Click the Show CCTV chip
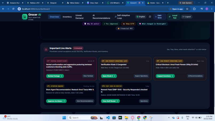This screenshot has height=121, width=215. 128,24
